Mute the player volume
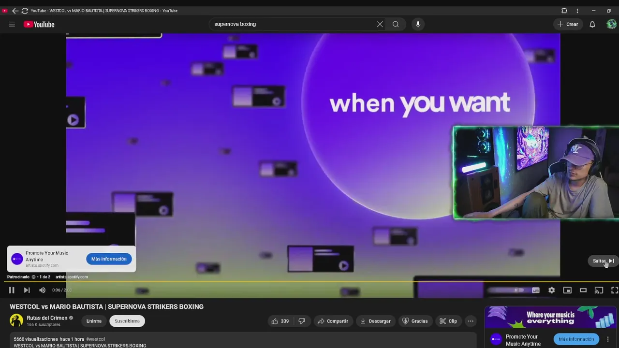Image resolution: width=619 pixels, height=348 pixels. [42, 290]
